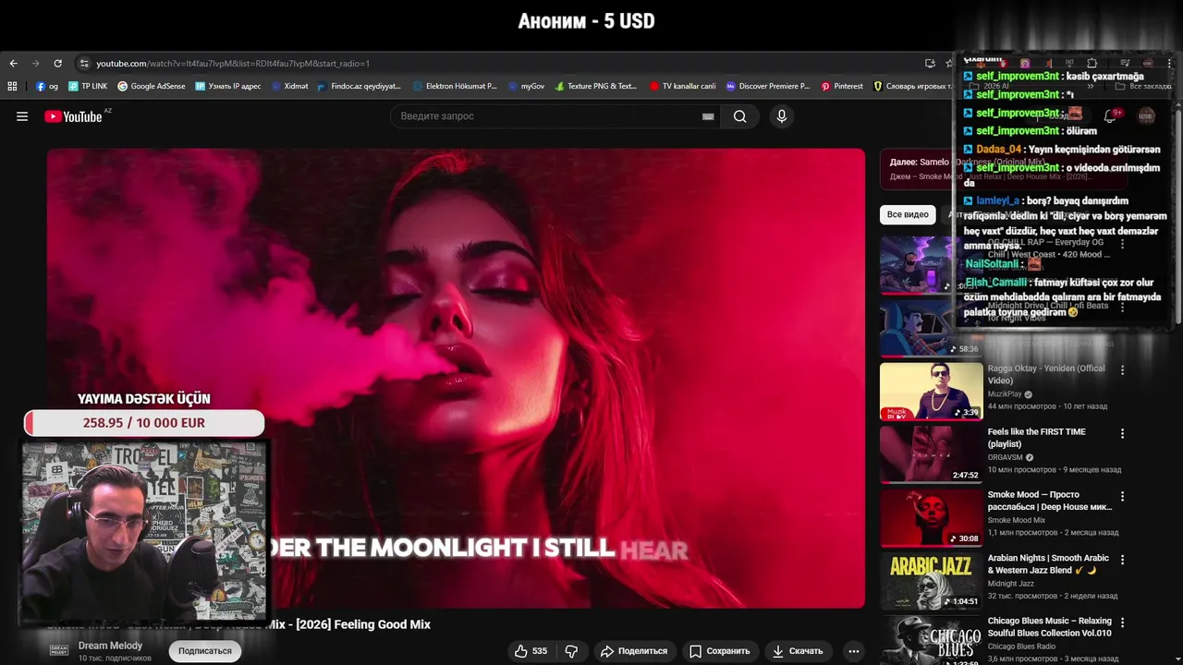
Task: Open the Elektron Hökumət P... bookmark
Action: [455, 86]
